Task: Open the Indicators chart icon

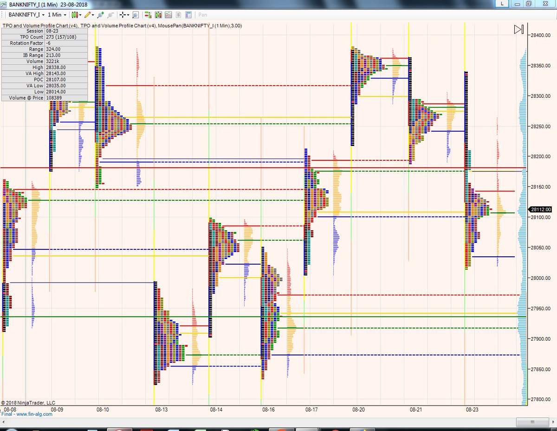Action: tap(168, 15)
